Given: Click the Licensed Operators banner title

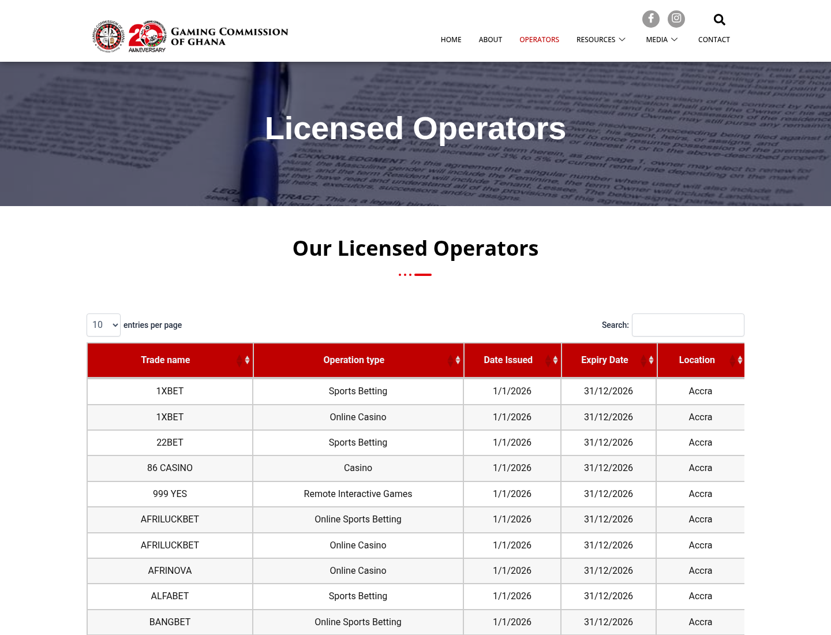Looking at the screenshot, I should point(415,128).
